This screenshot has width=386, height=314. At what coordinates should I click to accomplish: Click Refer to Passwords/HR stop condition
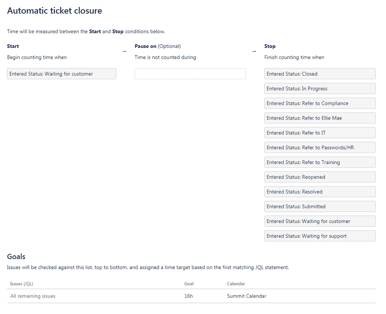pyautogui.click(x=320, y=148)
